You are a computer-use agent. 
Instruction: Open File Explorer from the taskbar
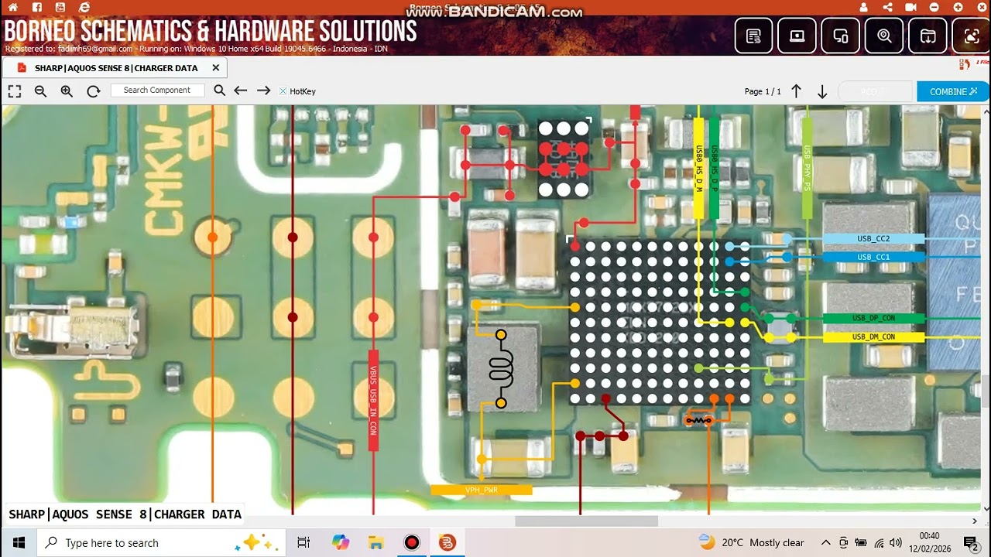pyautogui.click(x=376, y=542)
